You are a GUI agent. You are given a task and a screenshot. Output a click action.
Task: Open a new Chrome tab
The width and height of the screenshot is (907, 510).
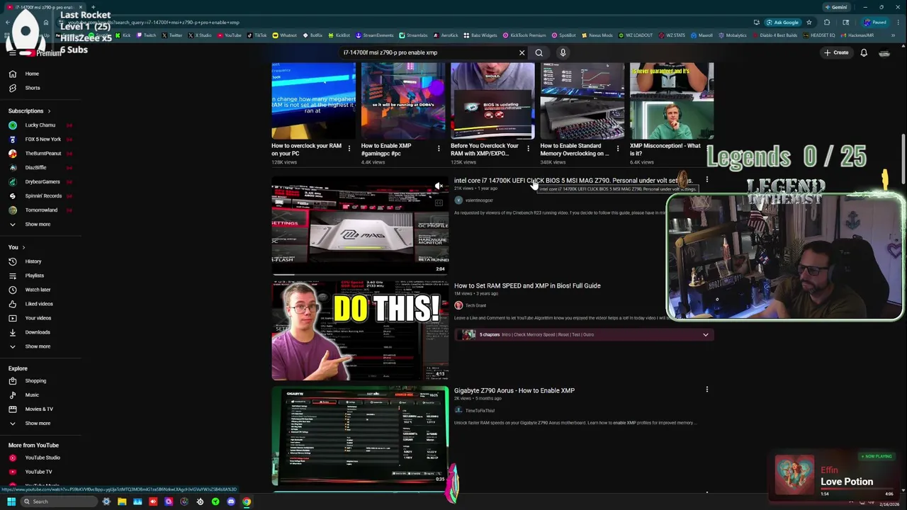(93, 7)
